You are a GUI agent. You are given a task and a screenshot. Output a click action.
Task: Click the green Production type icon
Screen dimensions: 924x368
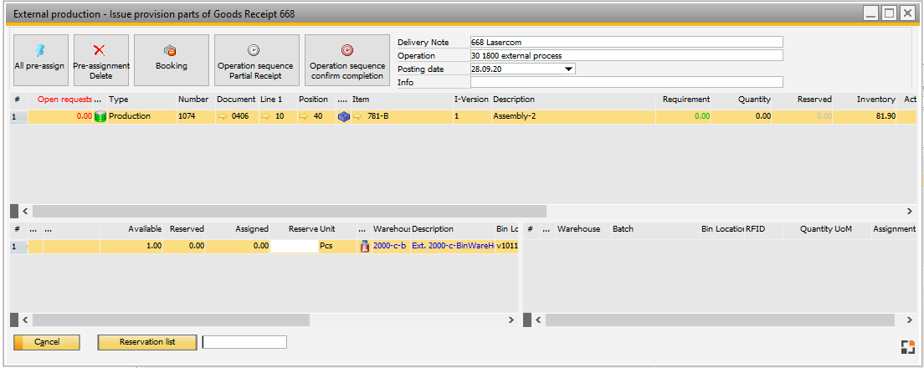click(x=100, y=117)
